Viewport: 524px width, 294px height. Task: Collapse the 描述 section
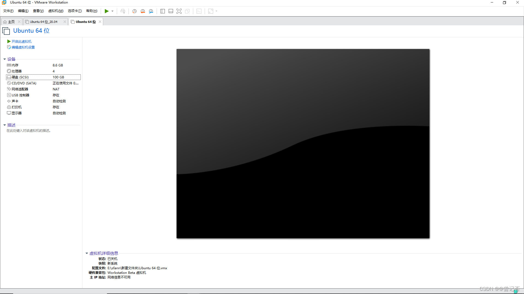point(5,125)
